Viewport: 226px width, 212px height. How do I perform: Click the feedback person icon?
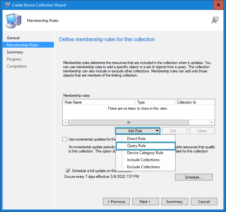(215, 20)
